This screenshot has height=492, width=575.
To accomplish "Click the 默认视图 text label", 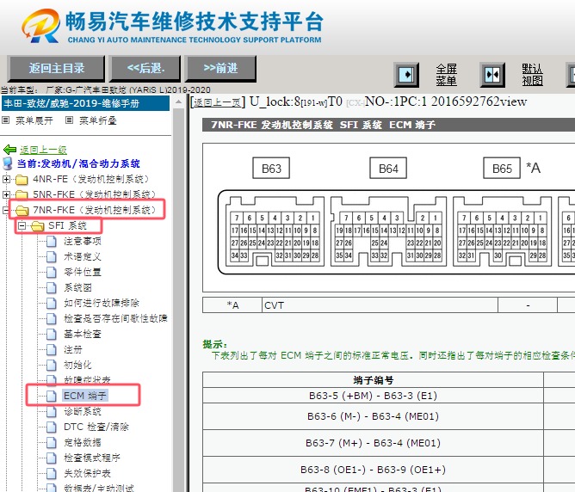I will coord(532,75).
